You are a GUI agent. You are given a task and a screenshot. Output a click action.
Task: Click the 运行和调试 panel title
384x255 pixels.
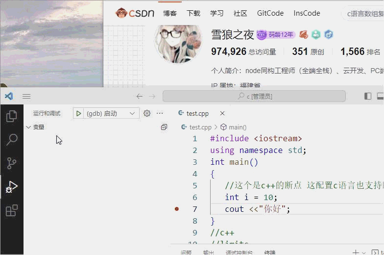point(47,113)
